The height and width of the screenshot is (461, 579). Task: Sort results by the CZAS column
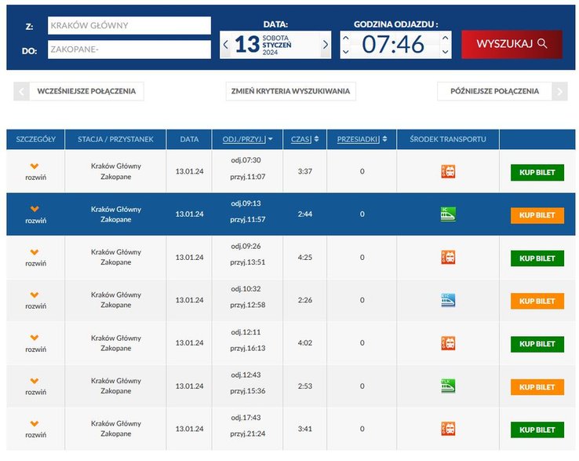tap(304, 139)
